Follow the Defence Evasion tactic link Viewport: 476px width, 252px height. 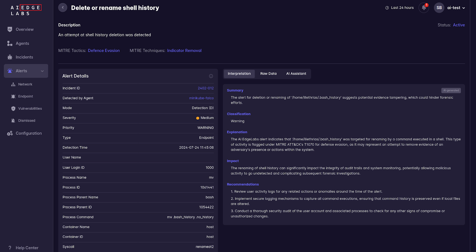coord(104,51)
